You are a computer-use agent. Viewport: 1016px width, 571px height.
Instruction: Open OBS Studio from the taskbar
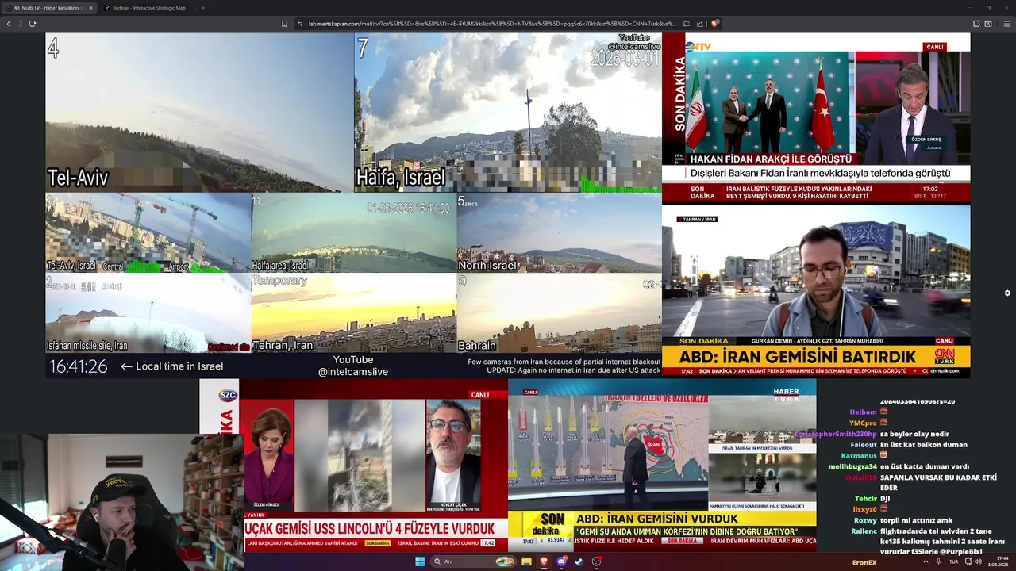(596, 561)
